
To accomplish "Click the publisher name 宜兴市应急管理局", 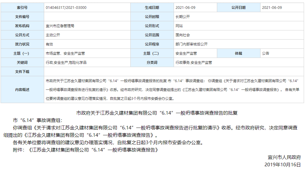I will tap(60, 26).
